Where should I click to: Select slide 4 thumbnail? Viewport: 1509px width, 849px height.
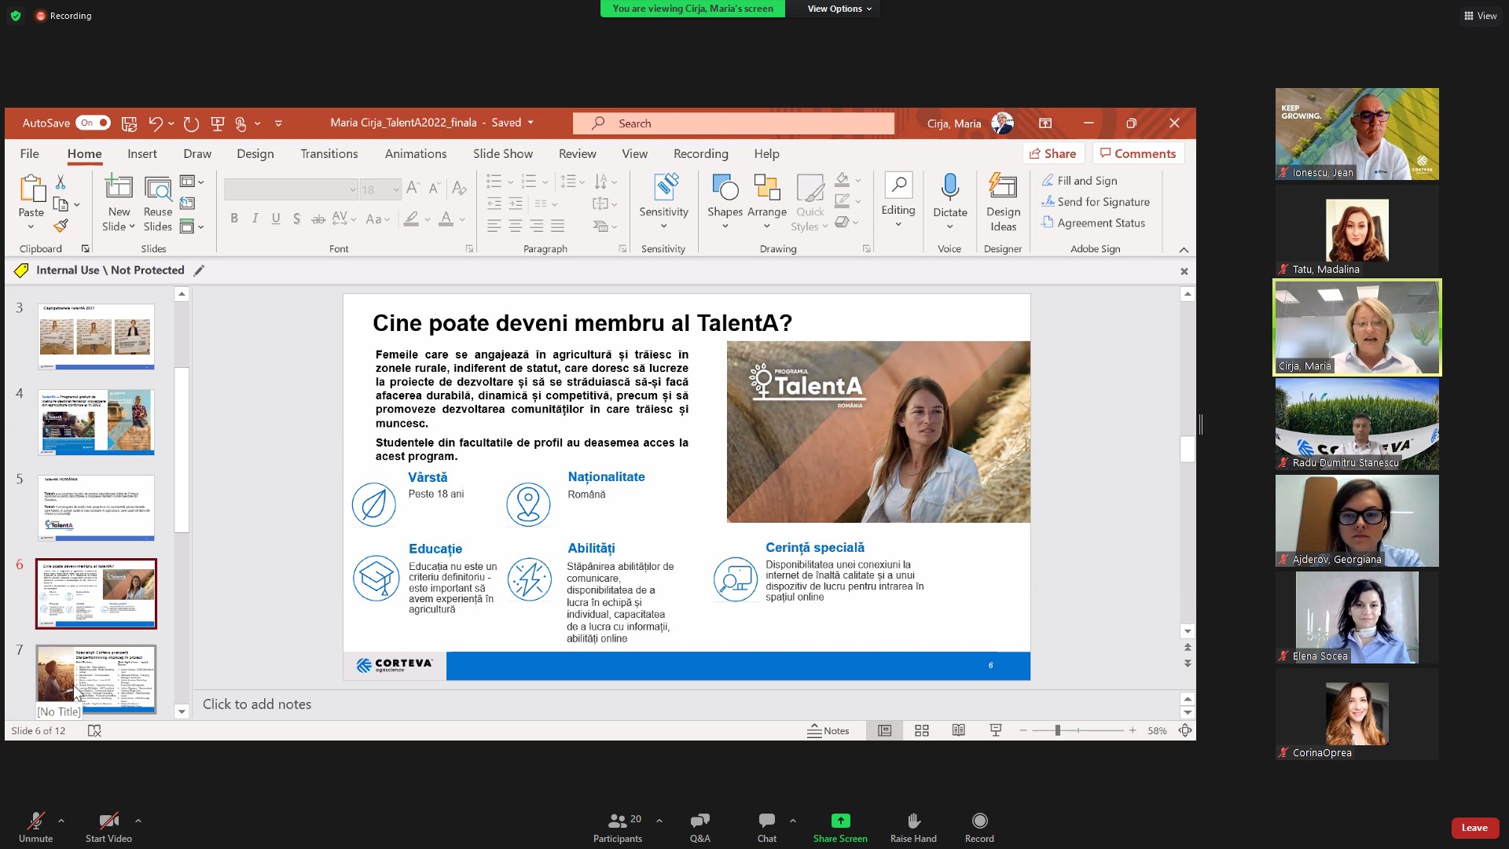click(x=96, y=422)
